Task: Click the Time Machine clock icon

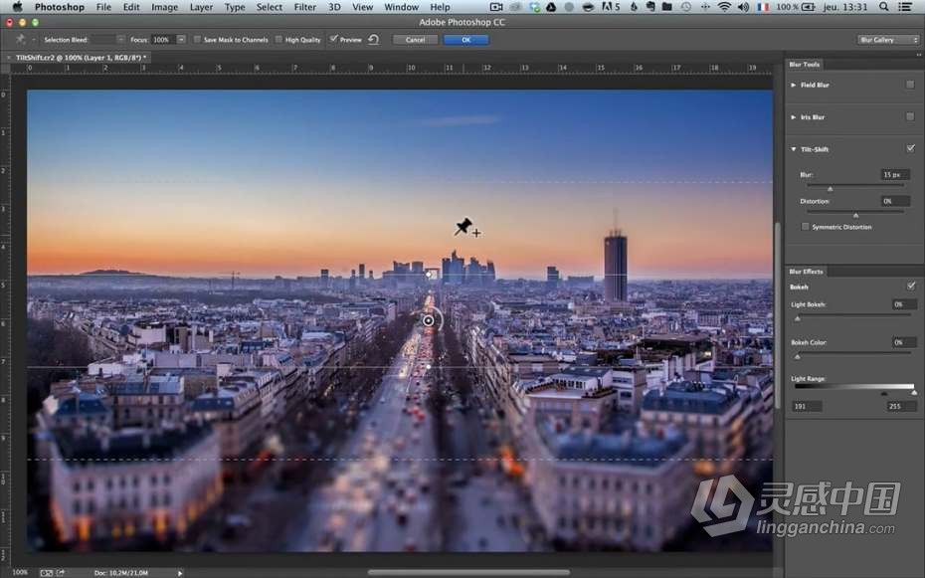Action: coord(685,7)
